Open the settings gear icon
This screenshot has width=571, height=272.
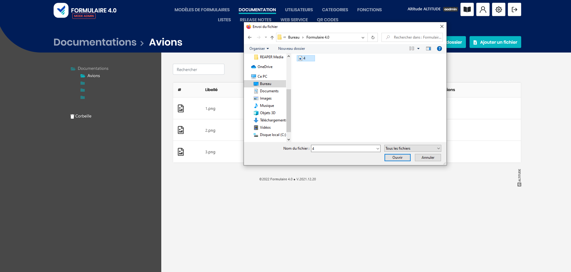point(498,9)
